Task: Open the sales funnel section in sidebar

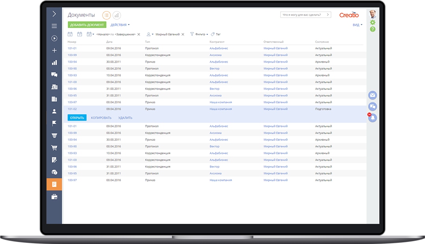Action: point(54,136)
